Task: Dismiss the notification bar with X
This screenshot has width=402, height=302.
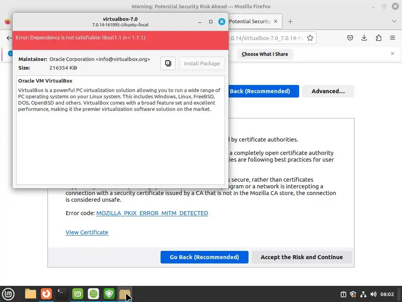Action: click(393, 53)
